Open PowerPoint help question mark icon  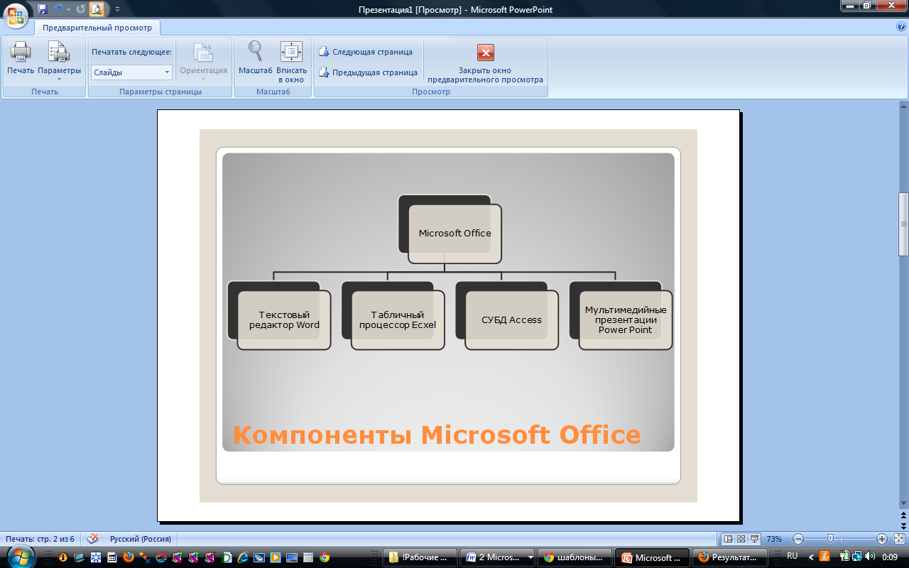click(x=901, y=26)
